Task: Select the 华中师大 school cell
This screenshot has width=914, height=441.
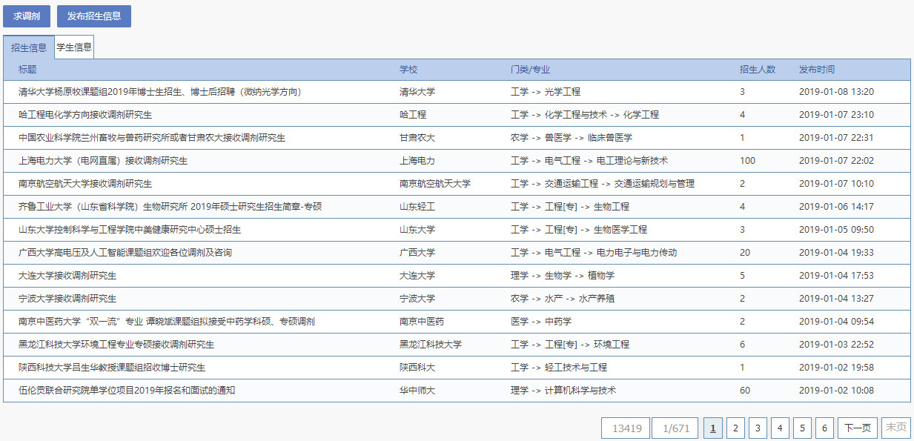Action: tap(417, 391)
